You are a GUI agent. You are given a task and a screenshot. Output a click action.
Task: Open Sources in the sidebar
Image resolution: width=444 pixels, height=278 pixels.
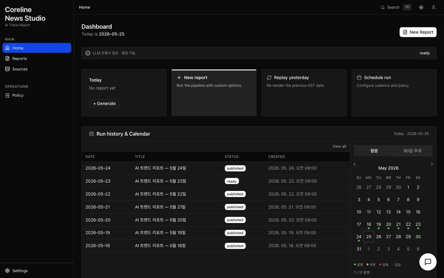coord(37,69)
